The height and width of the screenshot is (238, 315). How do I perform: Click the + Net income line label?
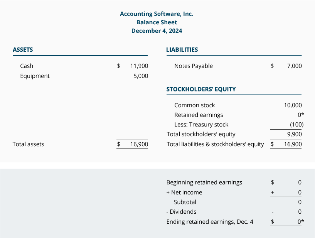click(184, 192)
